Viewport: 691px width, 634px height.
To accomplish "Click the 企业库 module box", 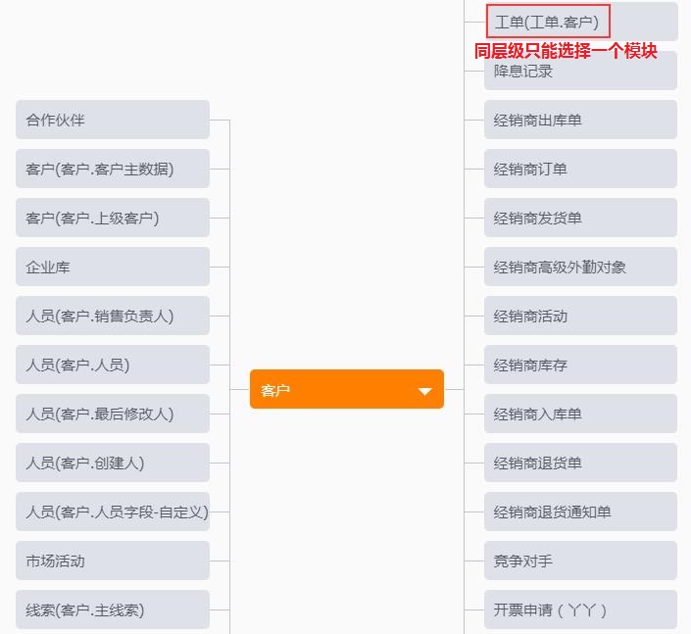I will pos(113,267).
